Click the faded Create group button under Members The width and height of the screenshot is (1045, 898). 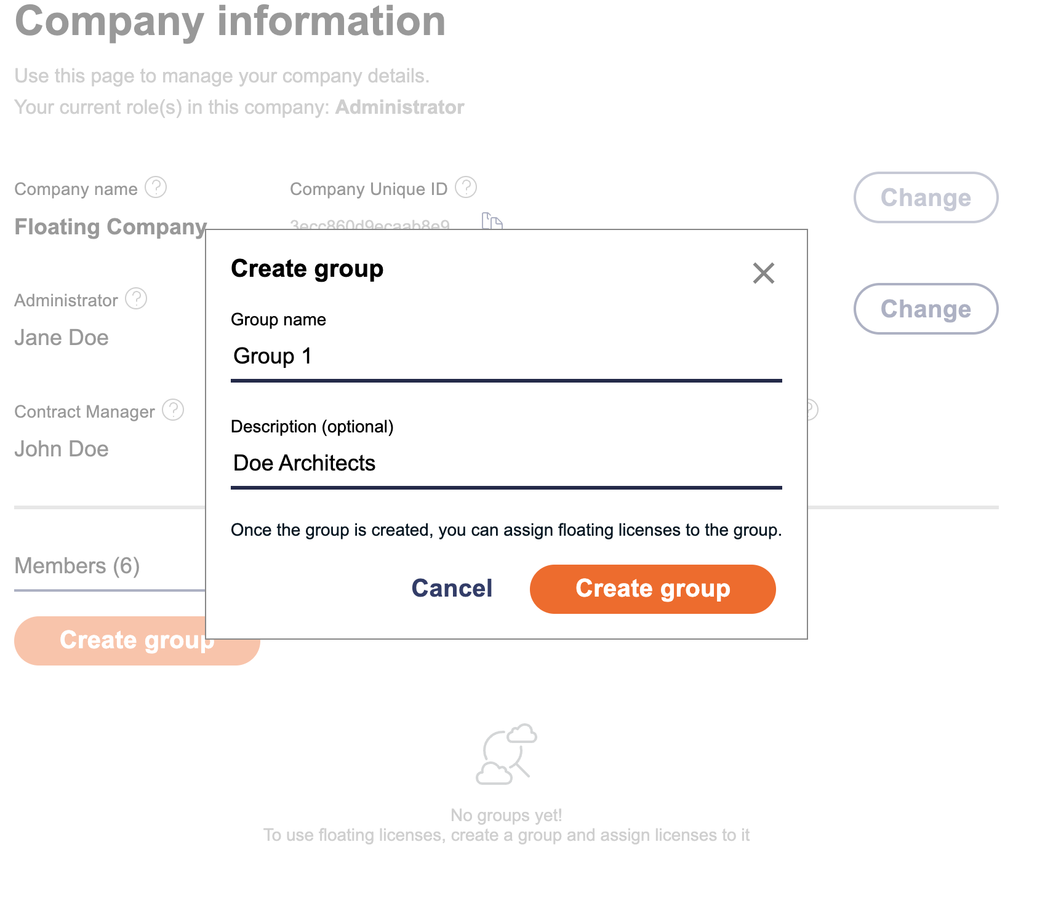tap(137, 640)
